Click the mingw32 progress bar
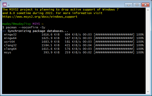 click(x=114, y=34)
